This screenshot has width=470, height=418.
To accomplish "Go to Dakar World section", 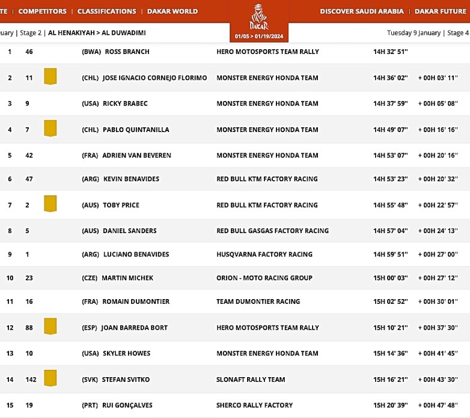I will [172, 11].
